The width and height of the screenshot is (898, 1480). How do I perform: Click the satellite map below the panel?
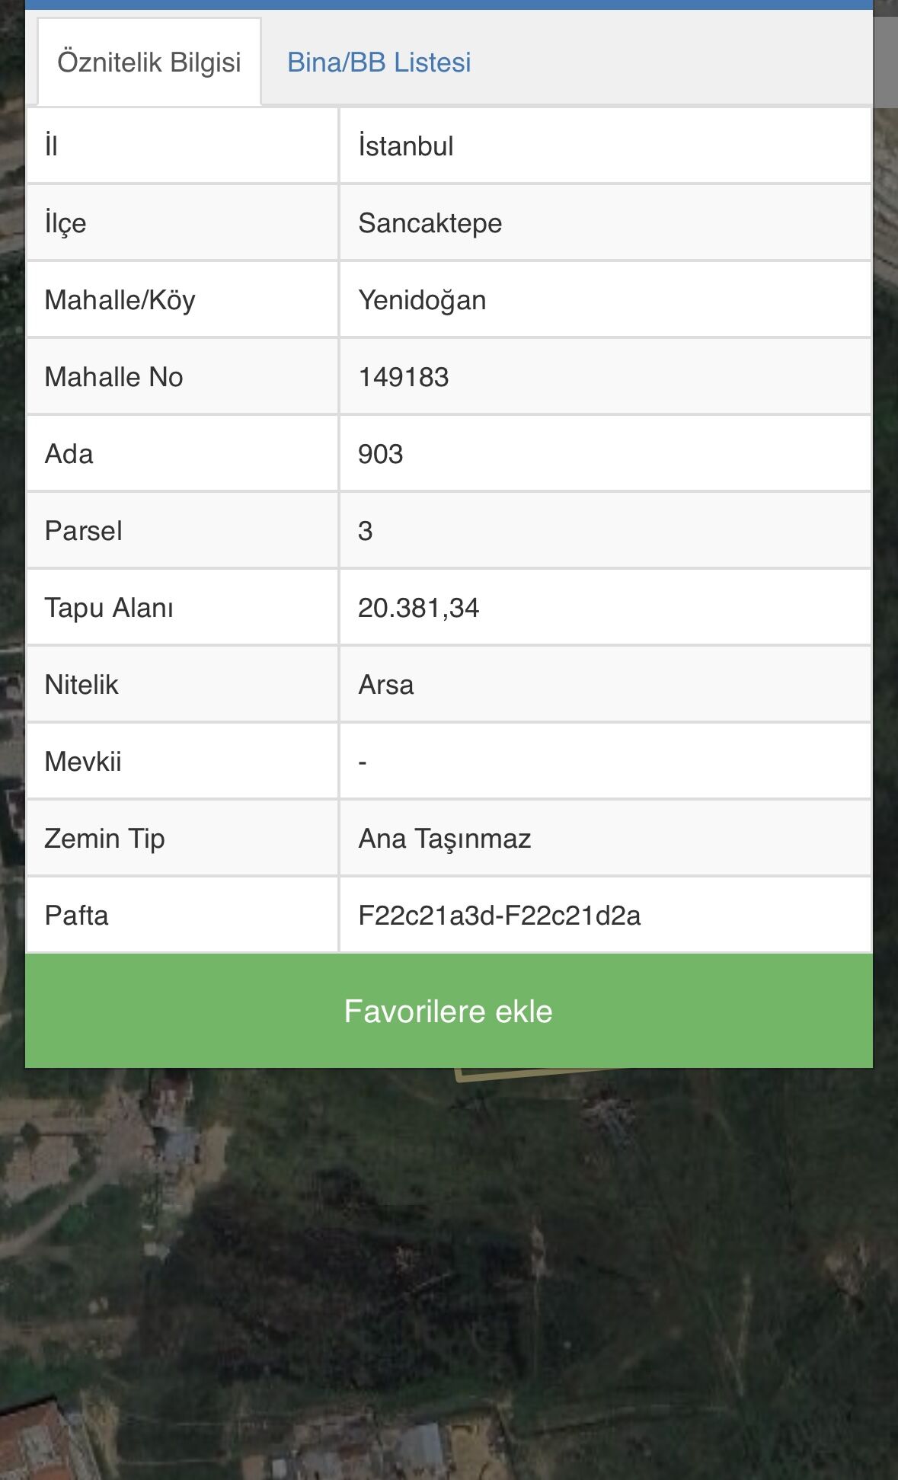point(449,1272)
